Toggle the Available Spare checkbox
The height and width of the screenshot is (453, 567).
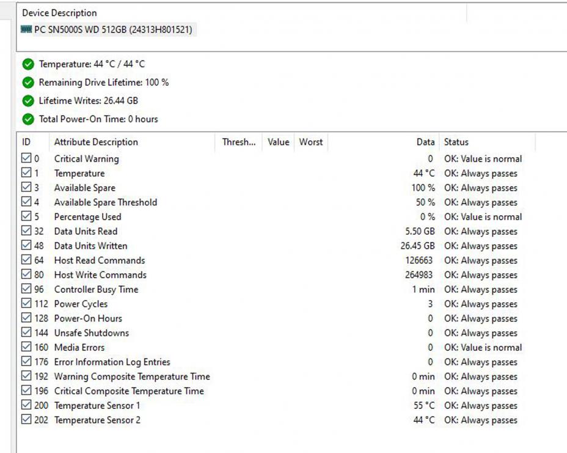[26, 188]
